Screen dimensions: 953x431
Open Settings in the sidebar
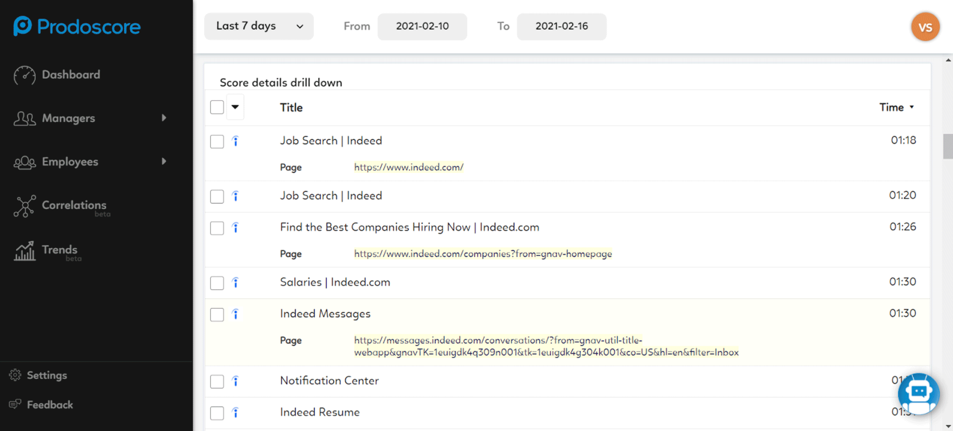47,375
